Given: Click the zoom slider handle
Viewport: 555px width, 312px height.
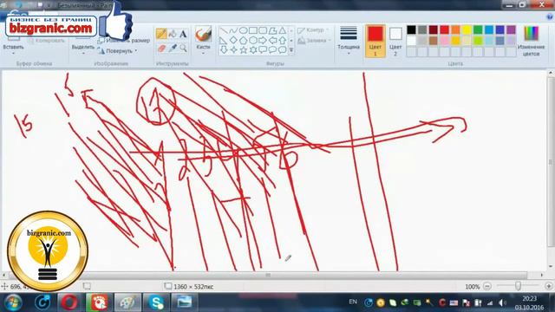Looking at the screenshot, I should tap(518, 286).
